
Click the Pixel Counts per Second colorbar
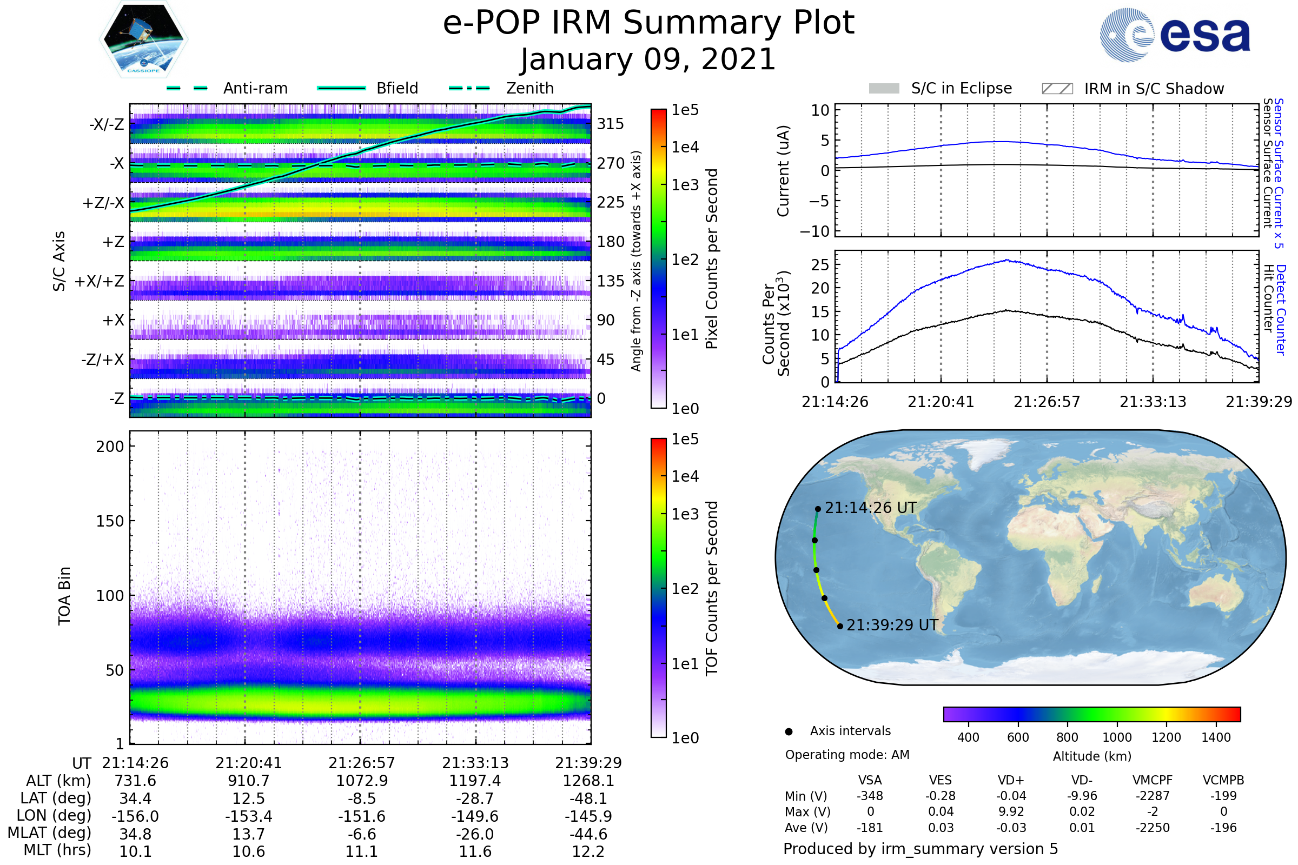click(x=659, y=259)
